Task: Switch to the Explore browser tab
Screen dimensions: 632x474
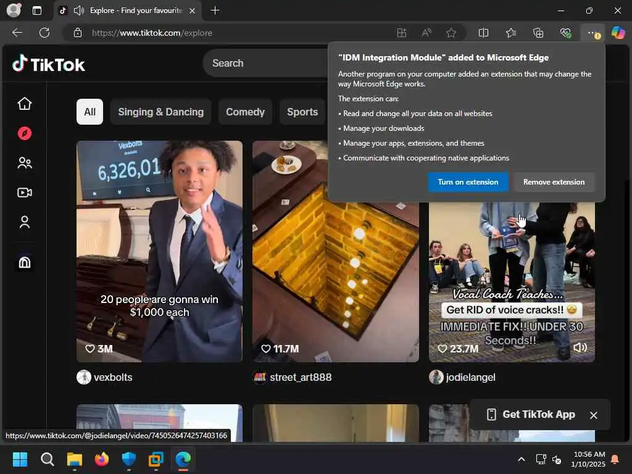Action: [128, 10]
